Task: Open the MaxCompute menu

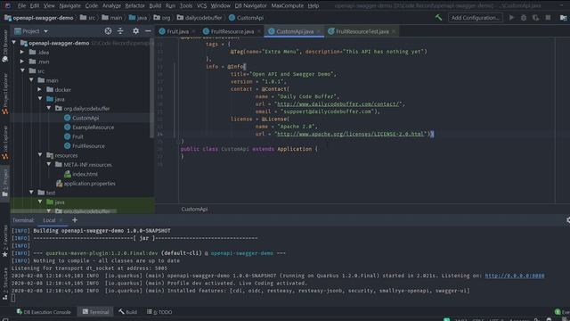Action: click(287, 6)
